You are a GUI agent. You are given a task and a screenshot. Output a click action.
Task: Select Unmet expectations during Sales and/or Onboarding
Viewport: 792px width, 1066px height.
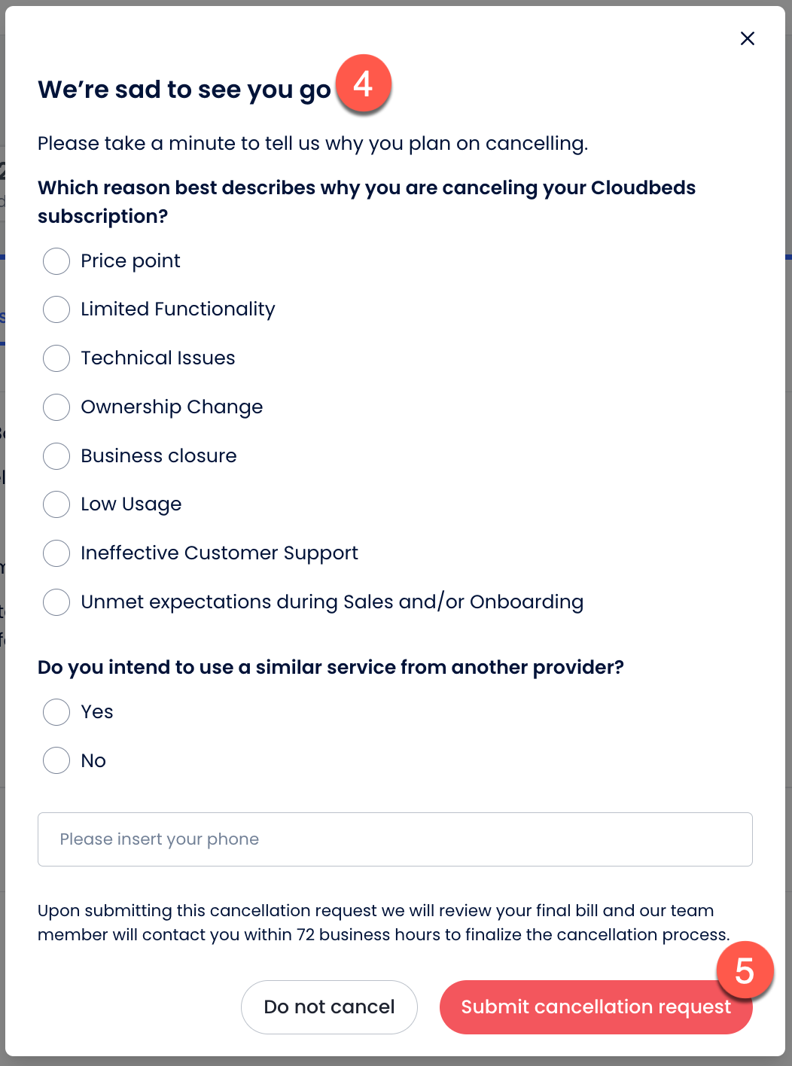[56, 602]
